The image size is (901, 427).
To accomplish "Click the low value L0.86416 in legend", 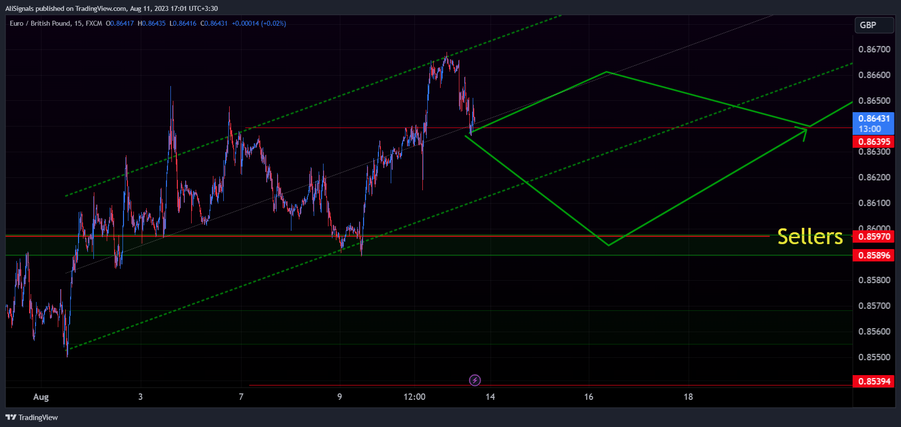I will point(183,23).
